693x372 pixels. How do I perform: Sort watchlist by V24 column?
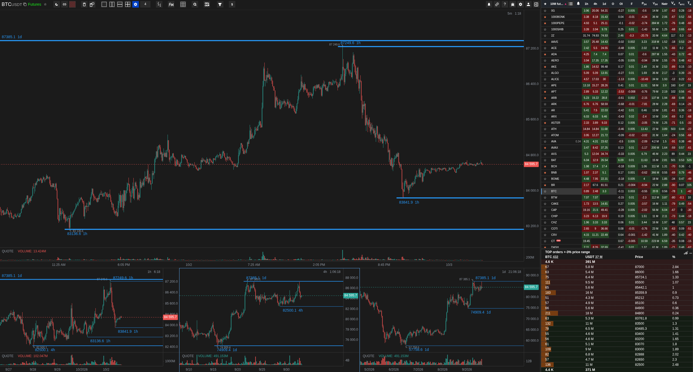point(655,4)
